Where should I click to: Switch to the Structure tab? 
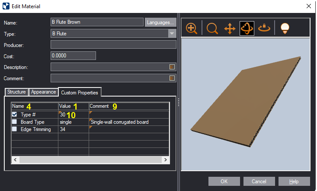click(16, 92)
